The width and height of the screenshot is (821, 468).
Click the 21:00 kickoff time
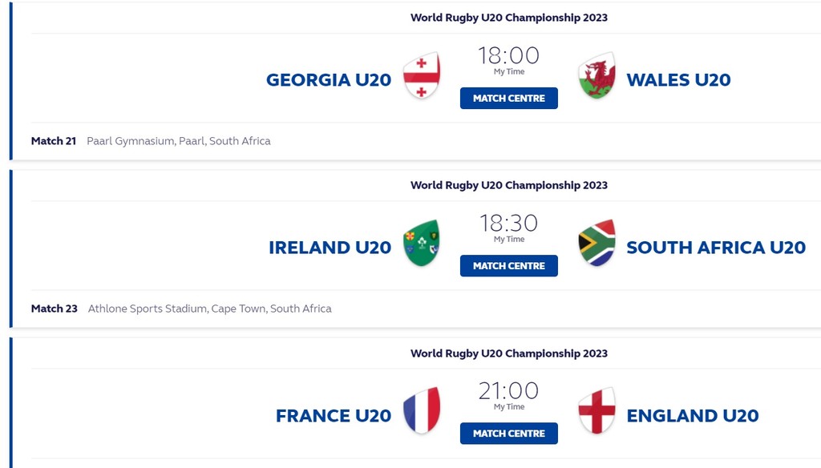pos(508,390)
